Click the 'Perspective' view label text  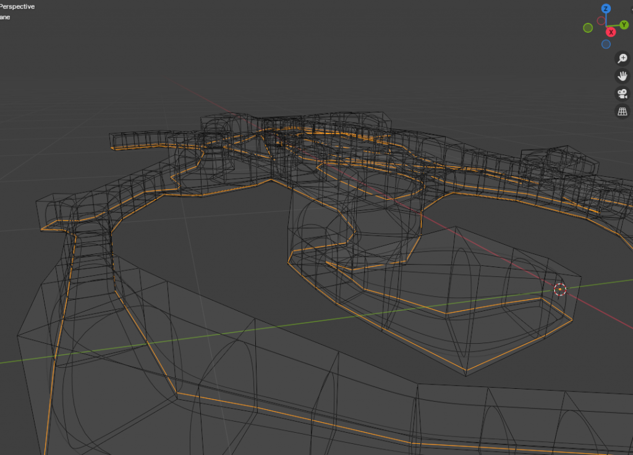pyautogui.click(x=17, y=6)
